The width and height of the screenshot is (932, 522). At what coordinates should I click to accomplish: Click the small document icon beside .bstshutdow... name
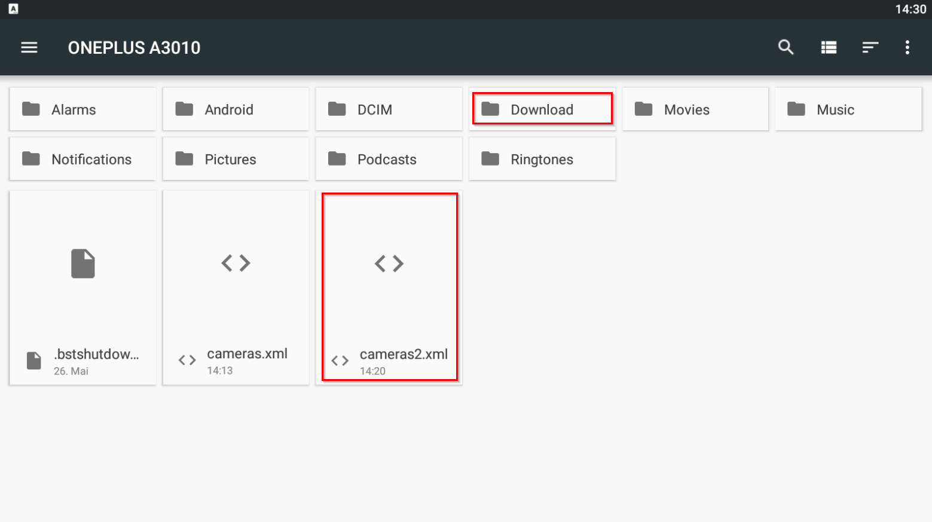(34, 361)
